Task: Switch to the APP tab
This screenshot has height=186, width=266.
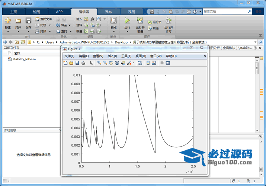Action: coord(59,12)
